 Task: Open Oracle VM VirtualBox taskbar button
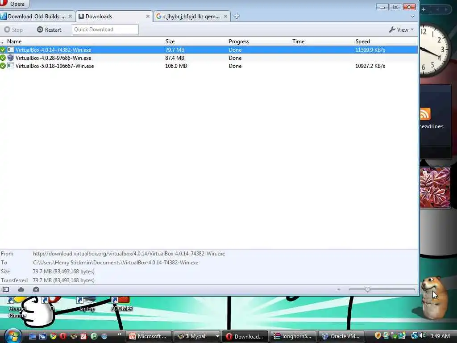pyautogui.click(x=341, y=336)
